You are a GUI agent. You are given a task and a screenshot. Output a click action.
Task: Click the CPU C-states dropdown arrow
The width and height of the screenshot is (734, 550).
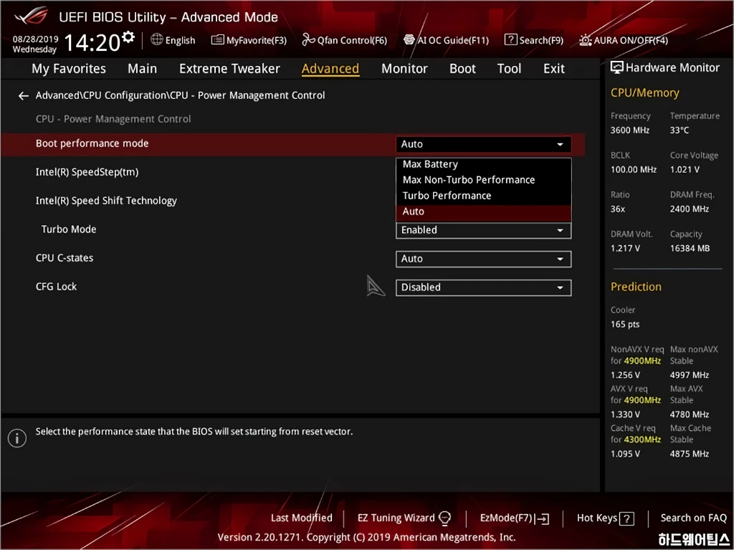click(x=560, y=259)
